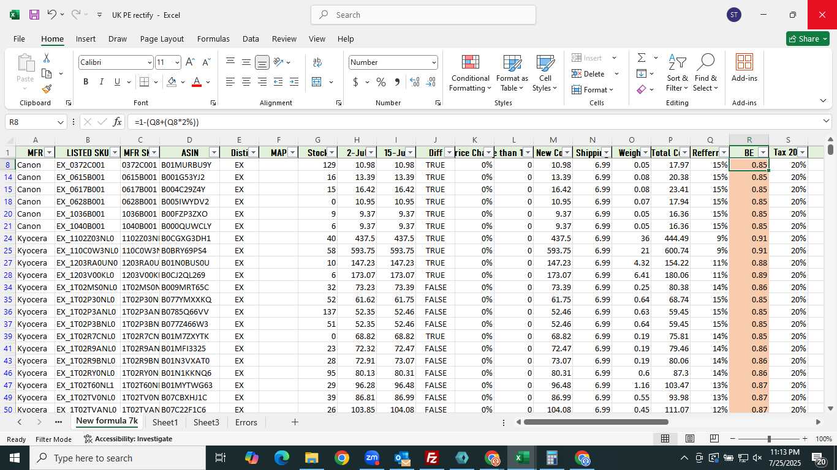This screenshot has width=837, height=470.
Task: Toggle Underline formatting
Action: click(117, 82)
